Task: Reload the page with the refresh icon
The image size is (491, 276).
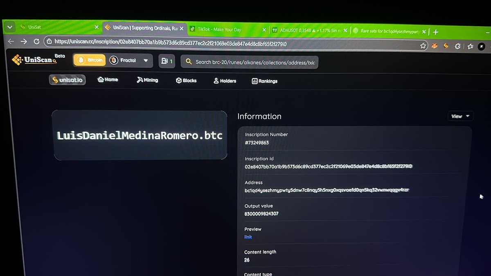Action: tap(37, 41)
